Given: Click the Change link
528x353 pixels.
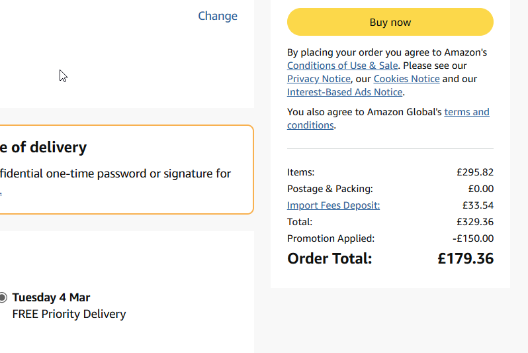Looking at the screenshot, I should pos(218,16).
